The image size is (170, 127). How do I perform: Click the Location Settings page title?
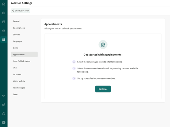[22, 3]
